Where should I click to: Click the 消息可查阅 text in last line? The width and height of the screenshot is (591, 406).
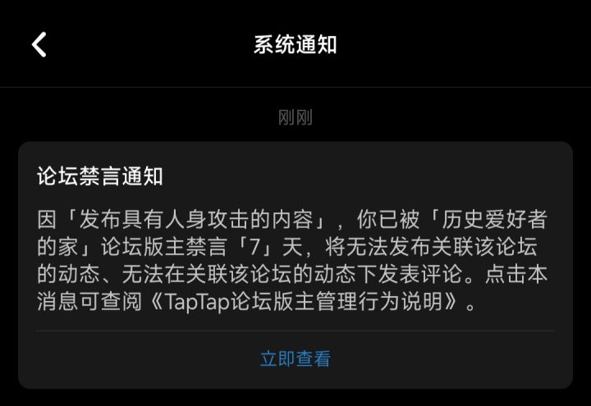click(89, 302)
